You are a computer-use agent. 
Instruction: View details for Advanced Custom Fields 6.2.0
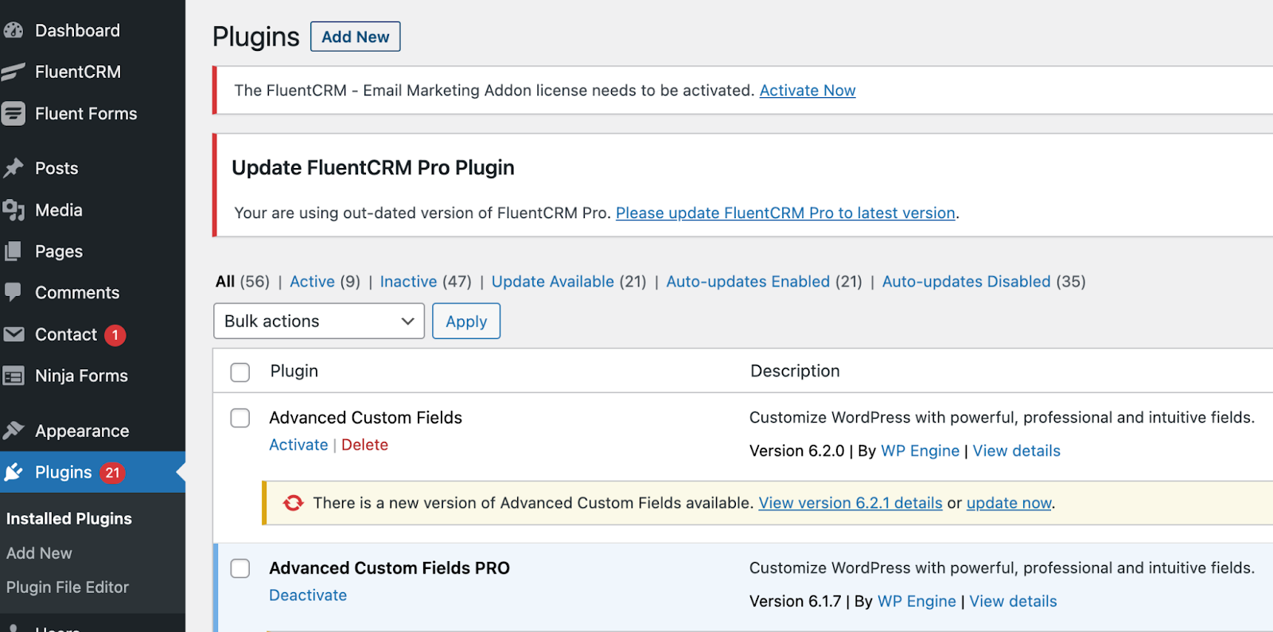pos(1017,451)
